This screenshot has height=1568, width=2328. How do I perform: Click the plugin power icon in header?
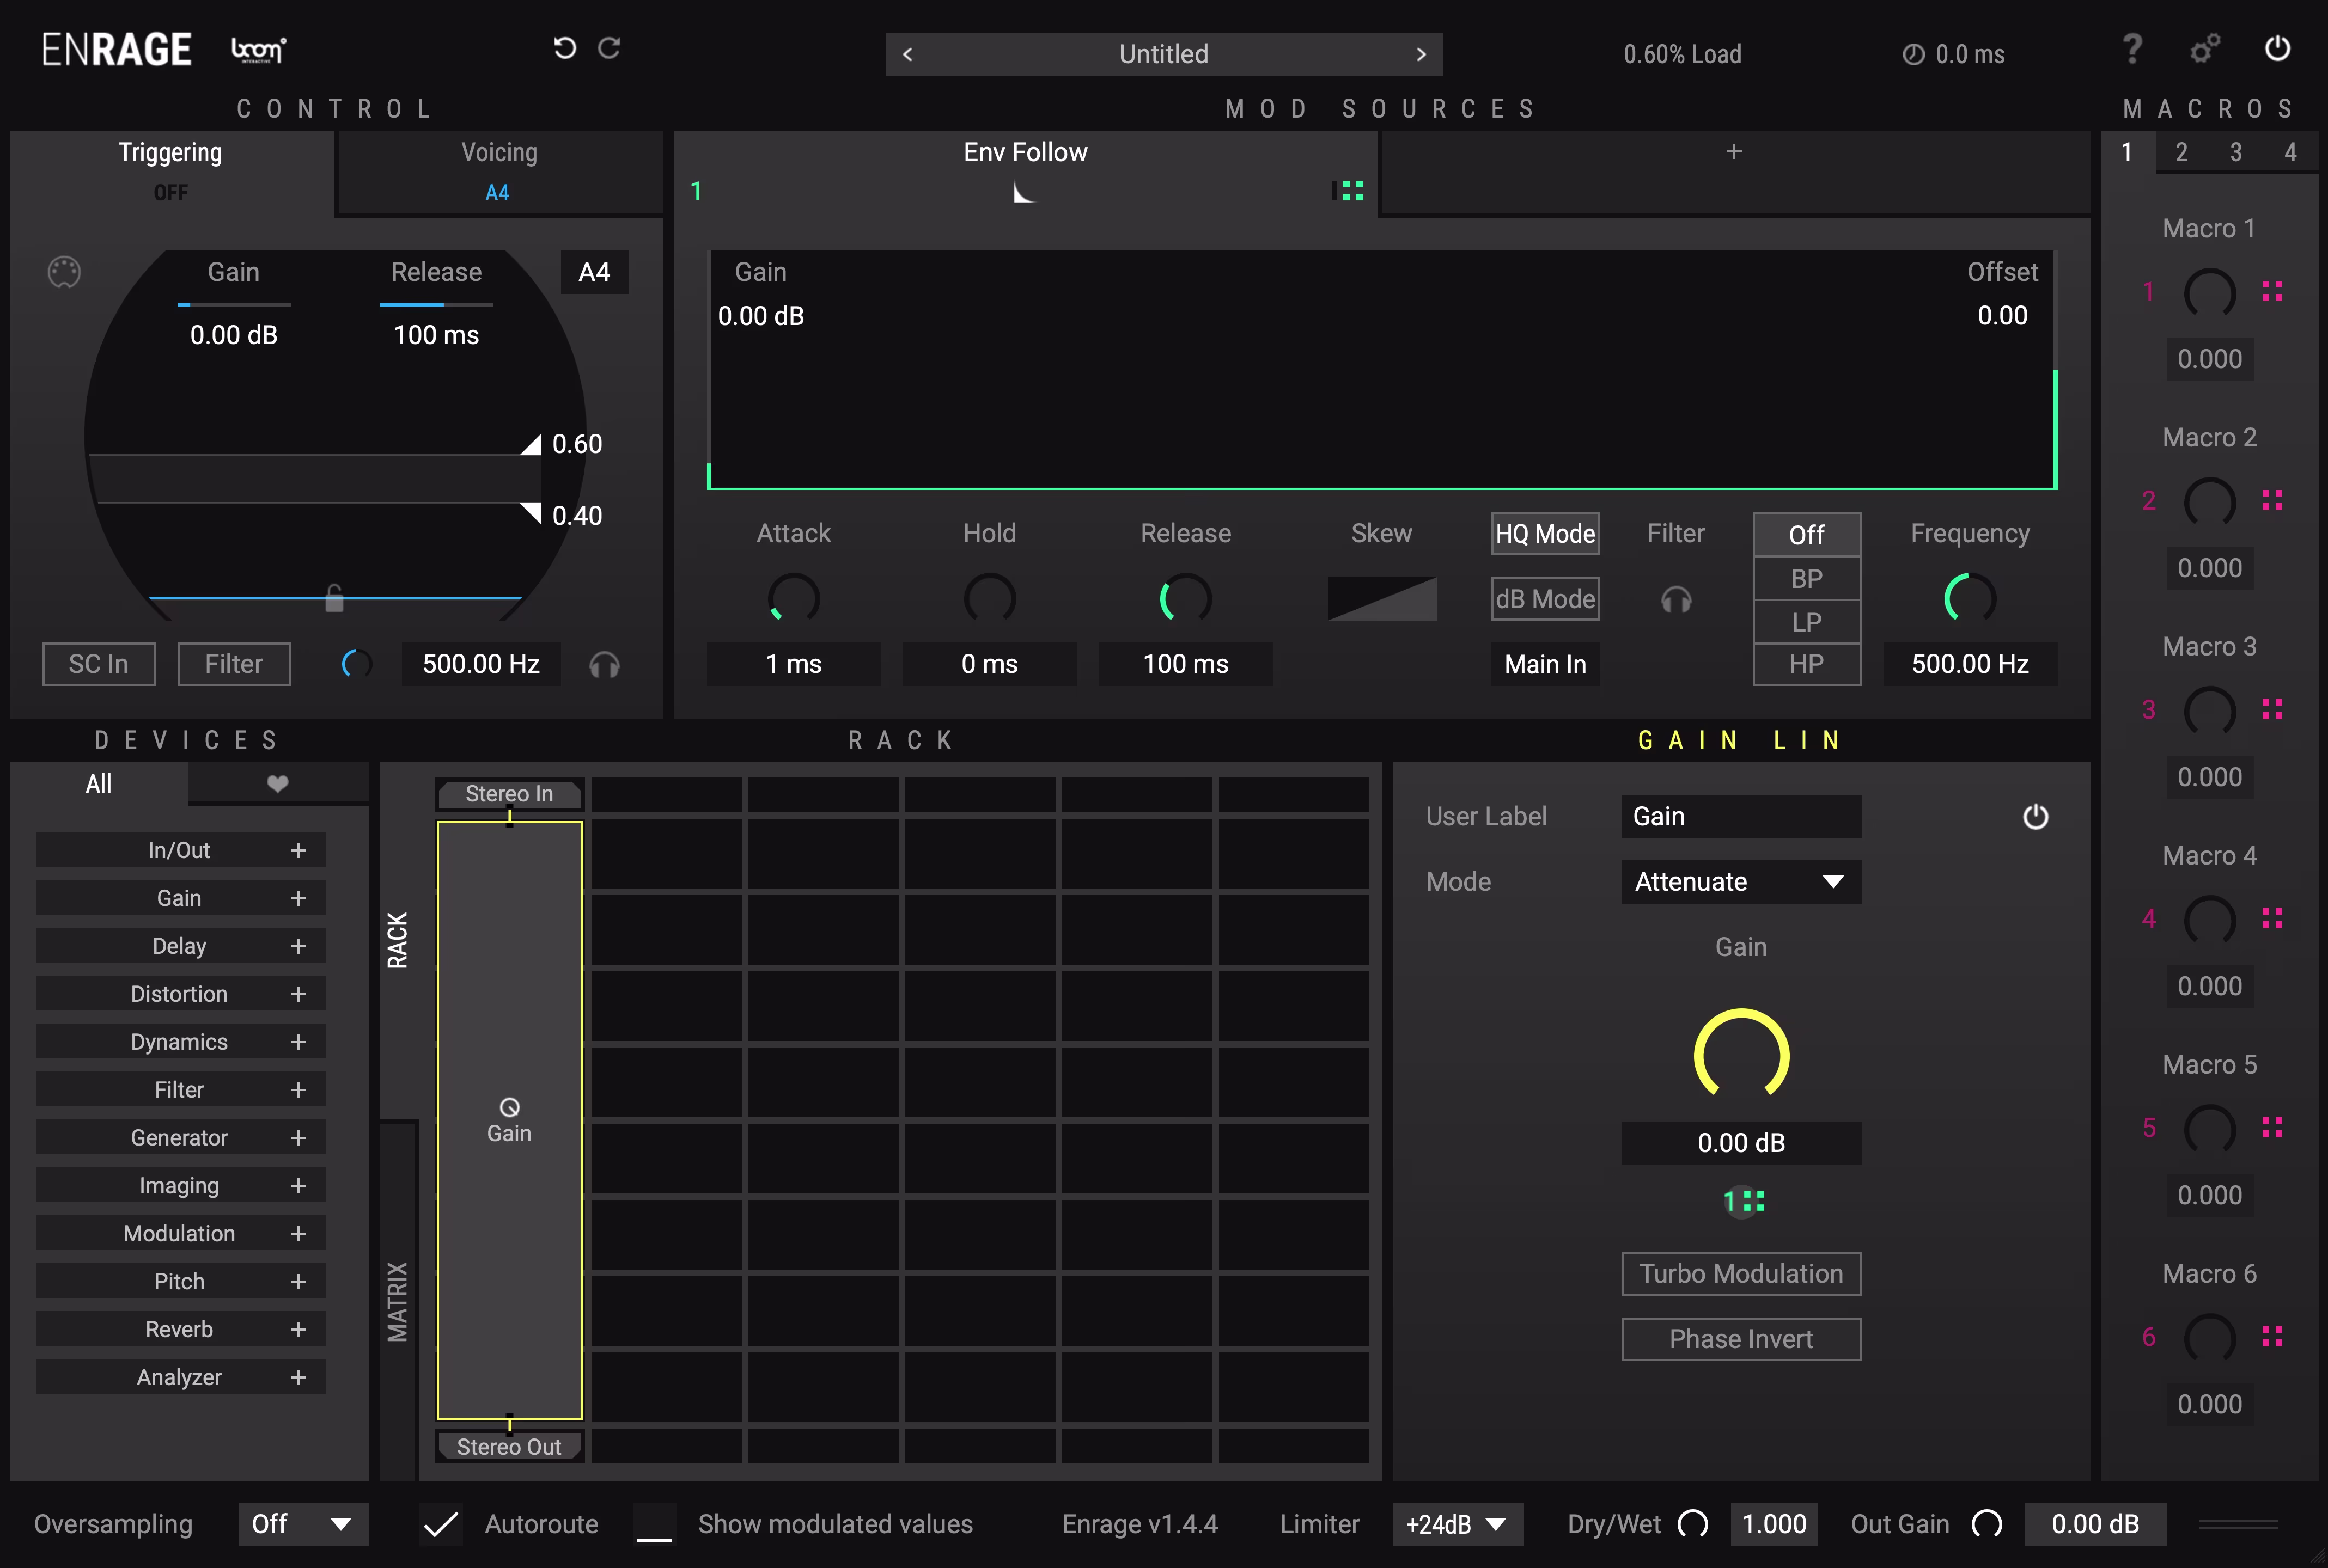[x=2277, y=48]
